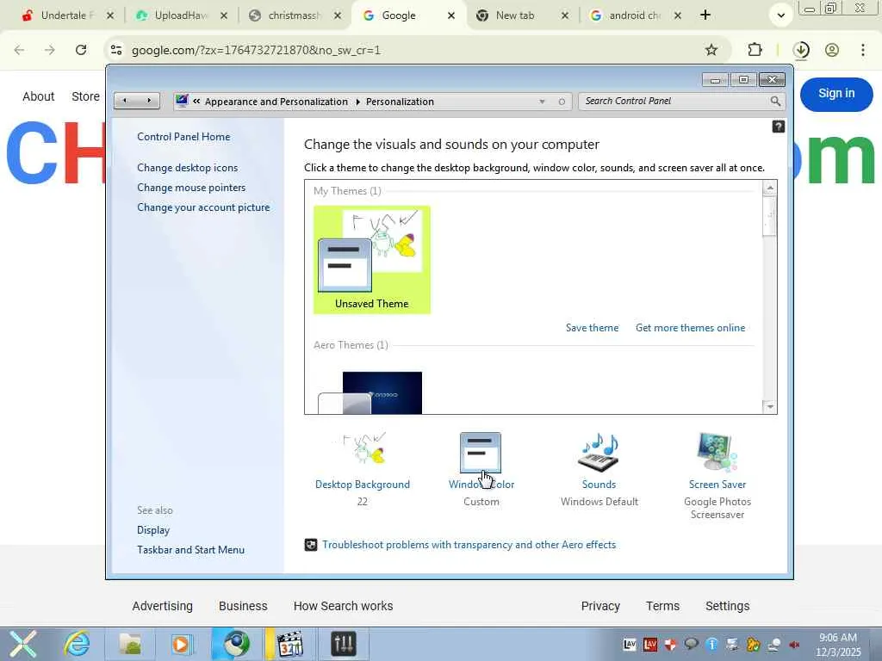Launch Internet Explorer from the taskbar

77,644
